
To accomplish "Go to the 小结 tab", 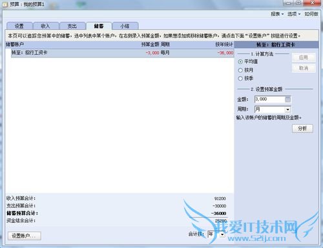I will tap(125, 26).
